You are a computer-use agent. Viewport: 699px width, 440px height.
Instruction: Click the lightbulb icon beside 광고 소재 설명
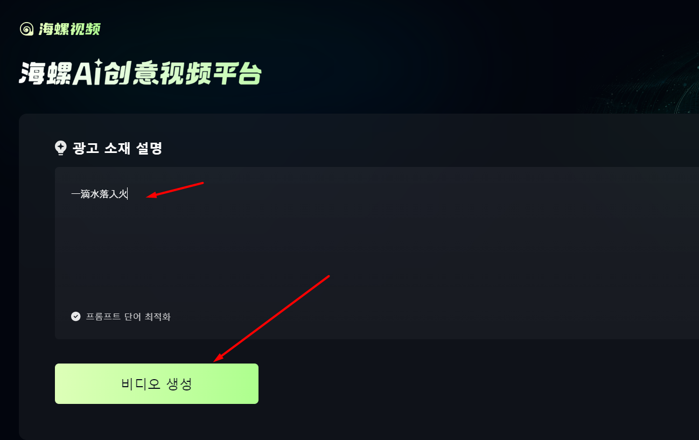[61, 148]
